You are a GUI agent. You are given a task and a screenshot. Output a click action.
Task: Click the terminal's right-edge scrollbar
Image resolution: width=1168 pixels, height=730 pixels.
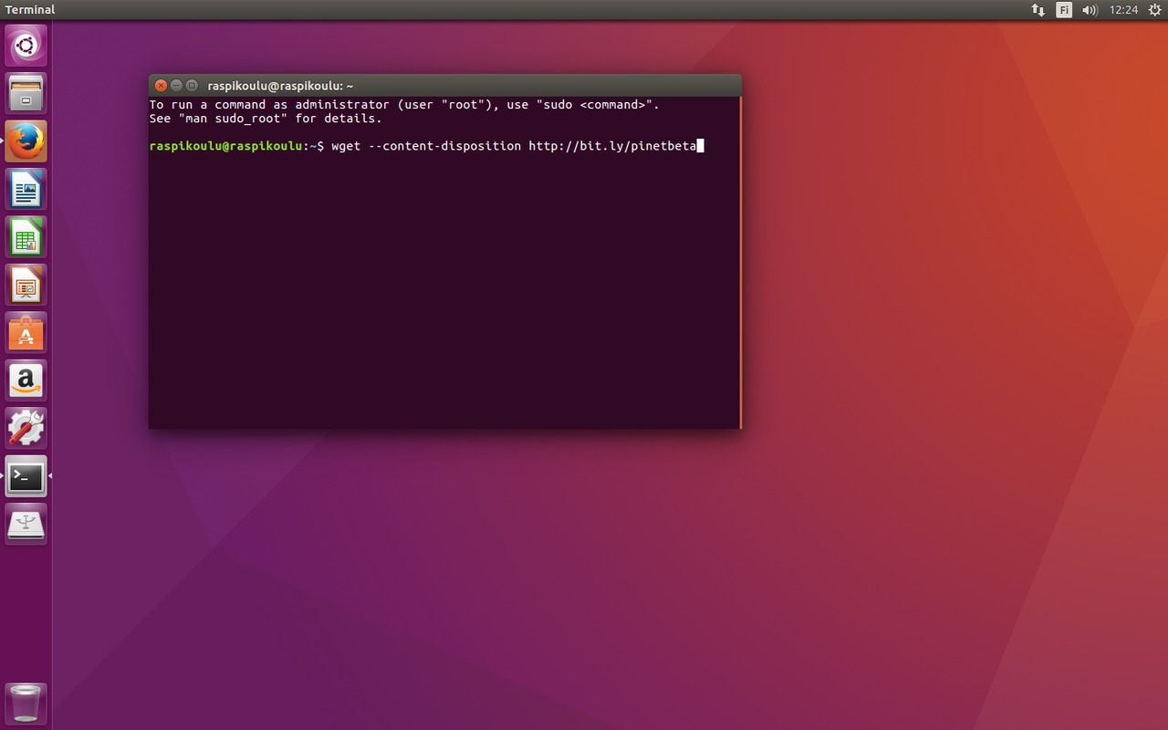(x=740, y=262)
